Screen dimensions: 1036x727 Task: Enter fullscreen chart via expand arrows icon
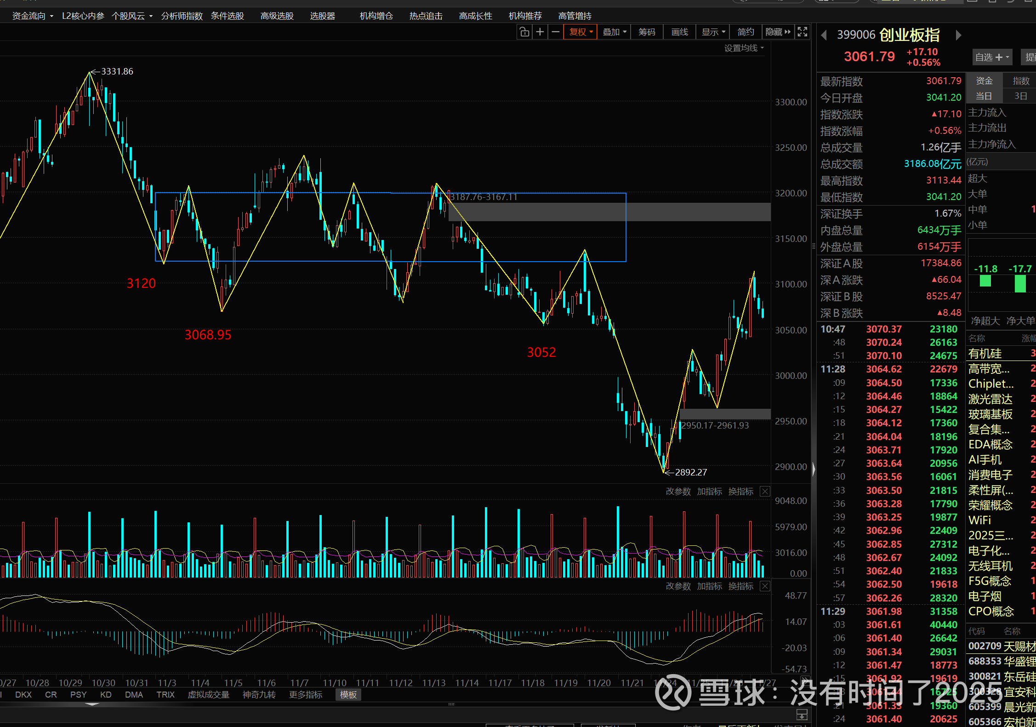pyautogui.click(x=803, y=32)
